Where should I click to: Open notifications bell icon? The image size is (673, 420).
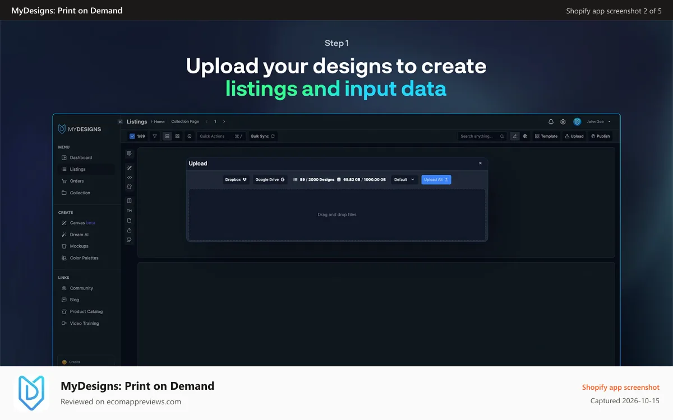(551, 122)
